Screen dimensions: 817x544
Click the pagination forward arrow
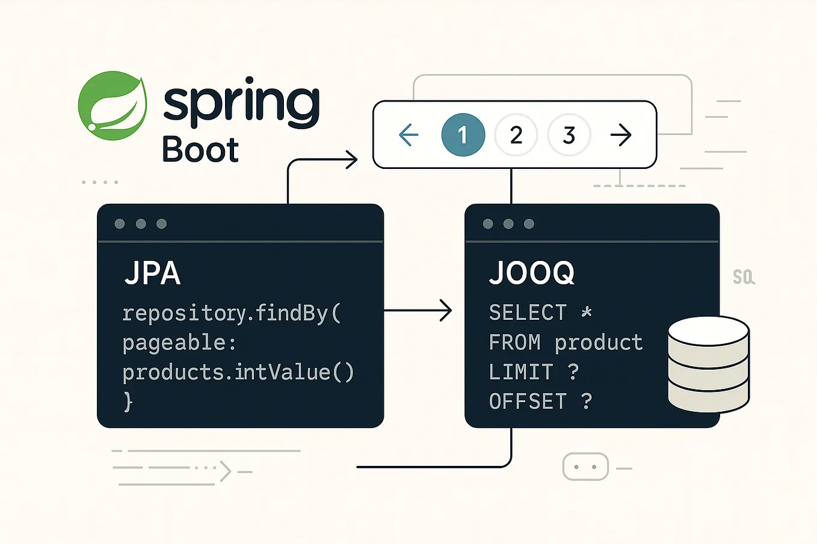tap(622, 135)
